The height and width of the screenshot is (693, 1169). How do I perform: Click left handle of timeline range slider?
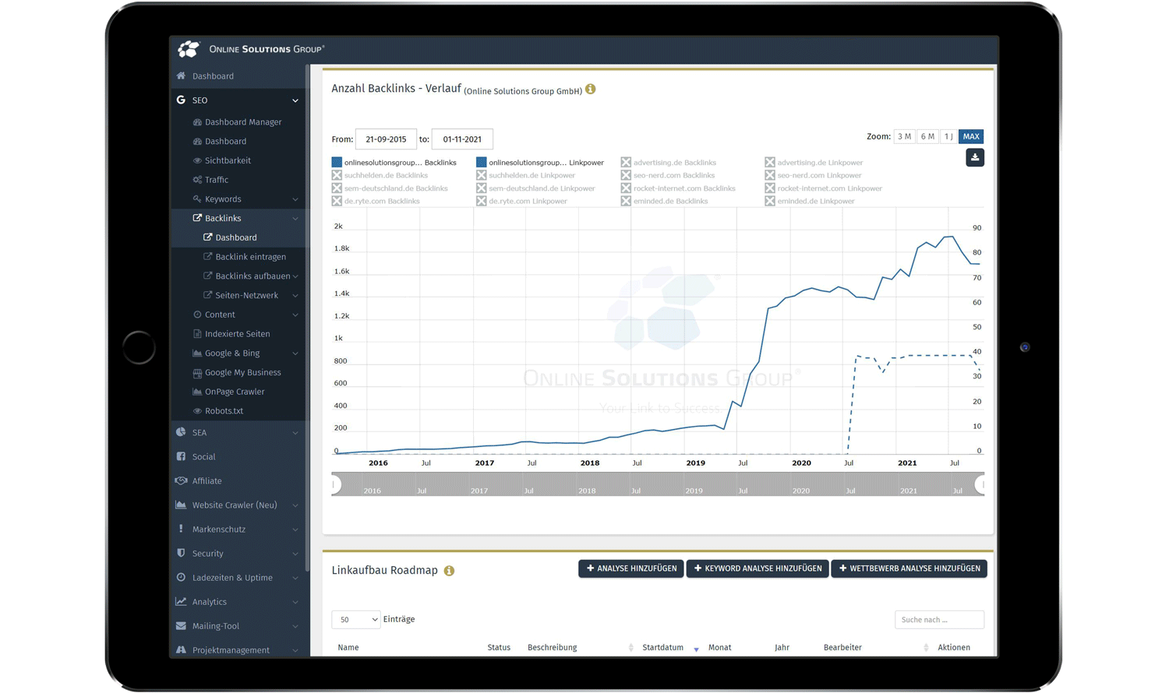pos(334,484)
